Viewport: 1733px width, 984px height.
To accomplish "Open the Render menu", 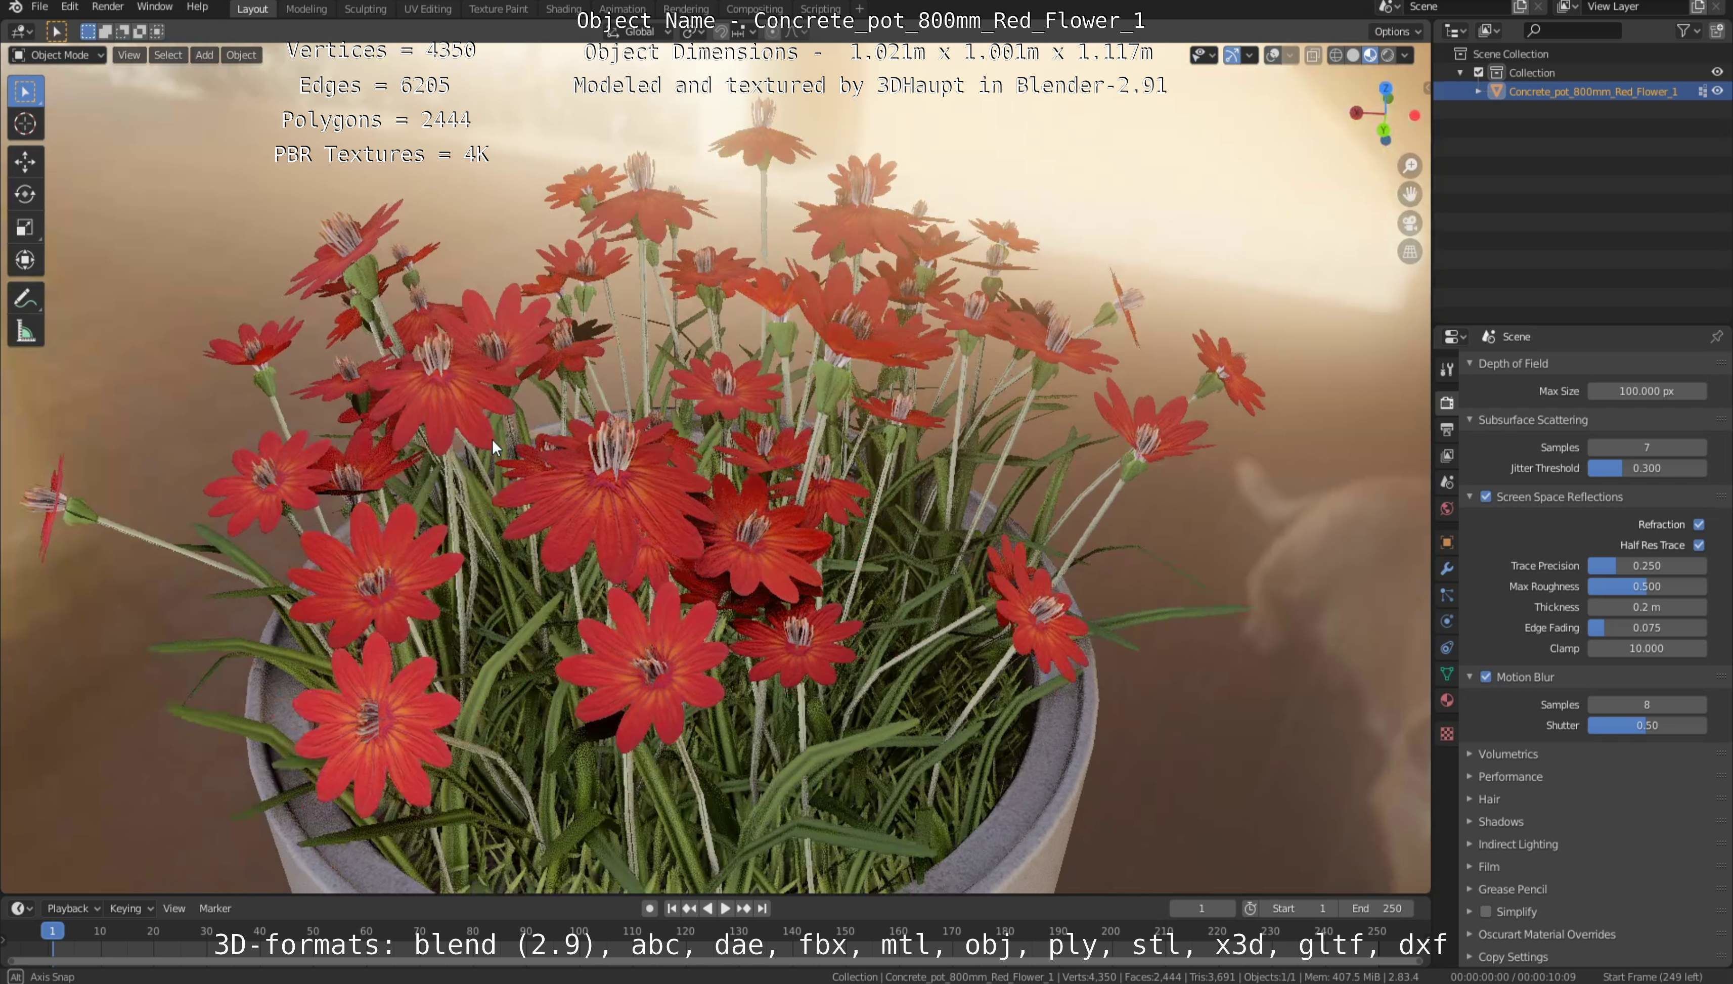I will (108, 7).
